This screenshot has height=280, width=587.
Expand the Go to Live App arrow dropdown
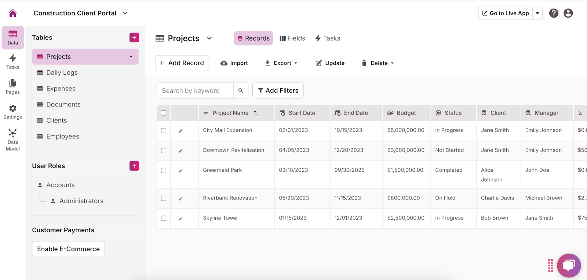pos(537,13)
